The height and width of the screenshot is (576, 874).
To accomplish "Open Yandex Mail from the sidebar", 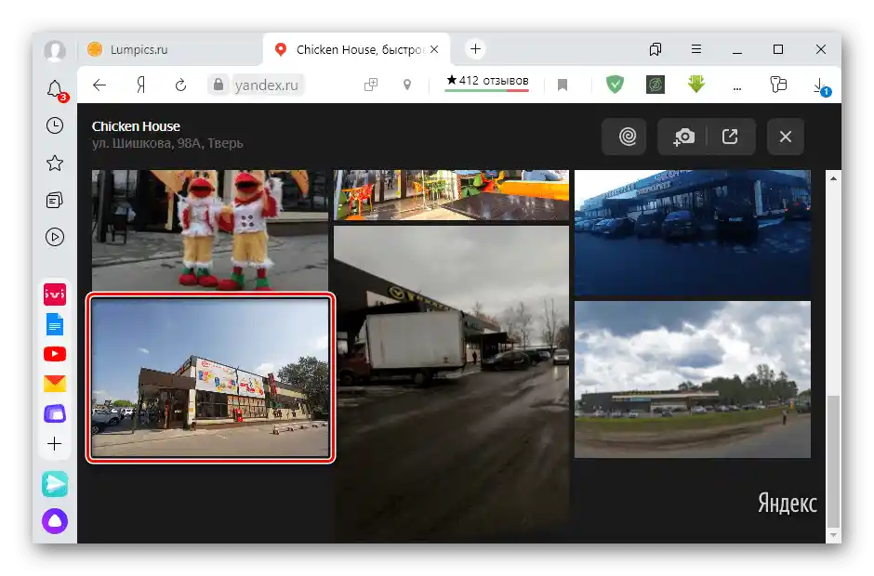I will 55,384.
